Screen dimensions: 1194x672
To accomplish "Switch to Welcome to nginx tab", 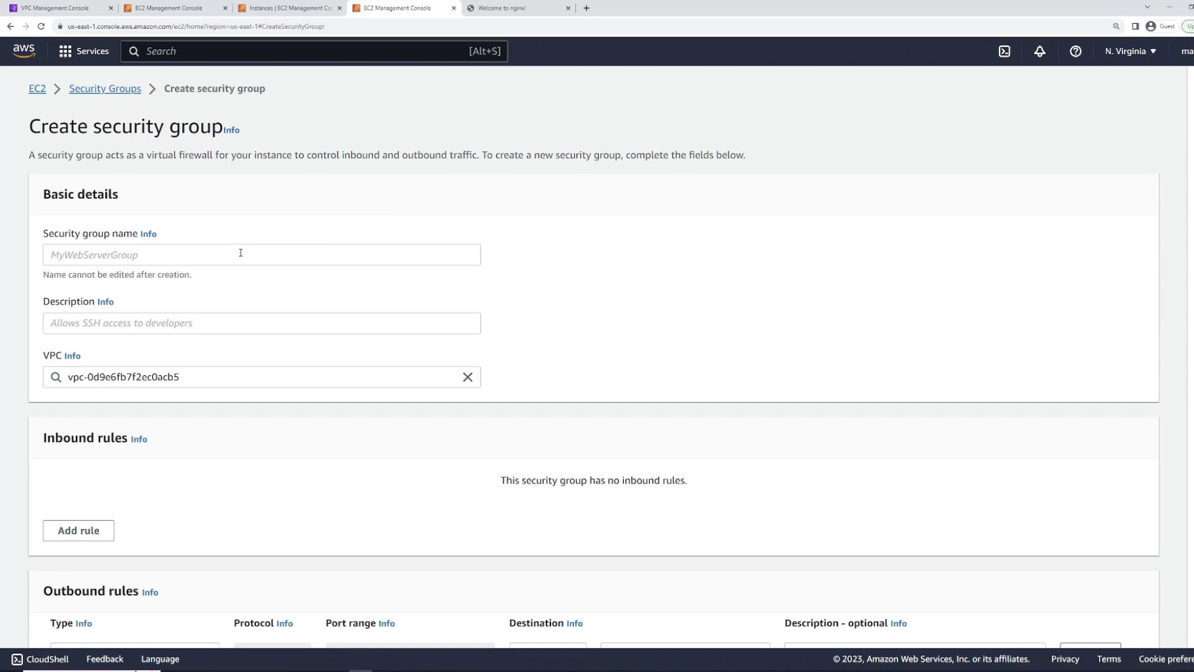I will (501, 8).
